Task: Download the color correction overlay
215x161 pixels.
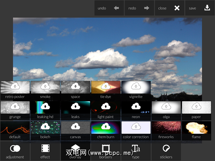Action: pos(136,130)
